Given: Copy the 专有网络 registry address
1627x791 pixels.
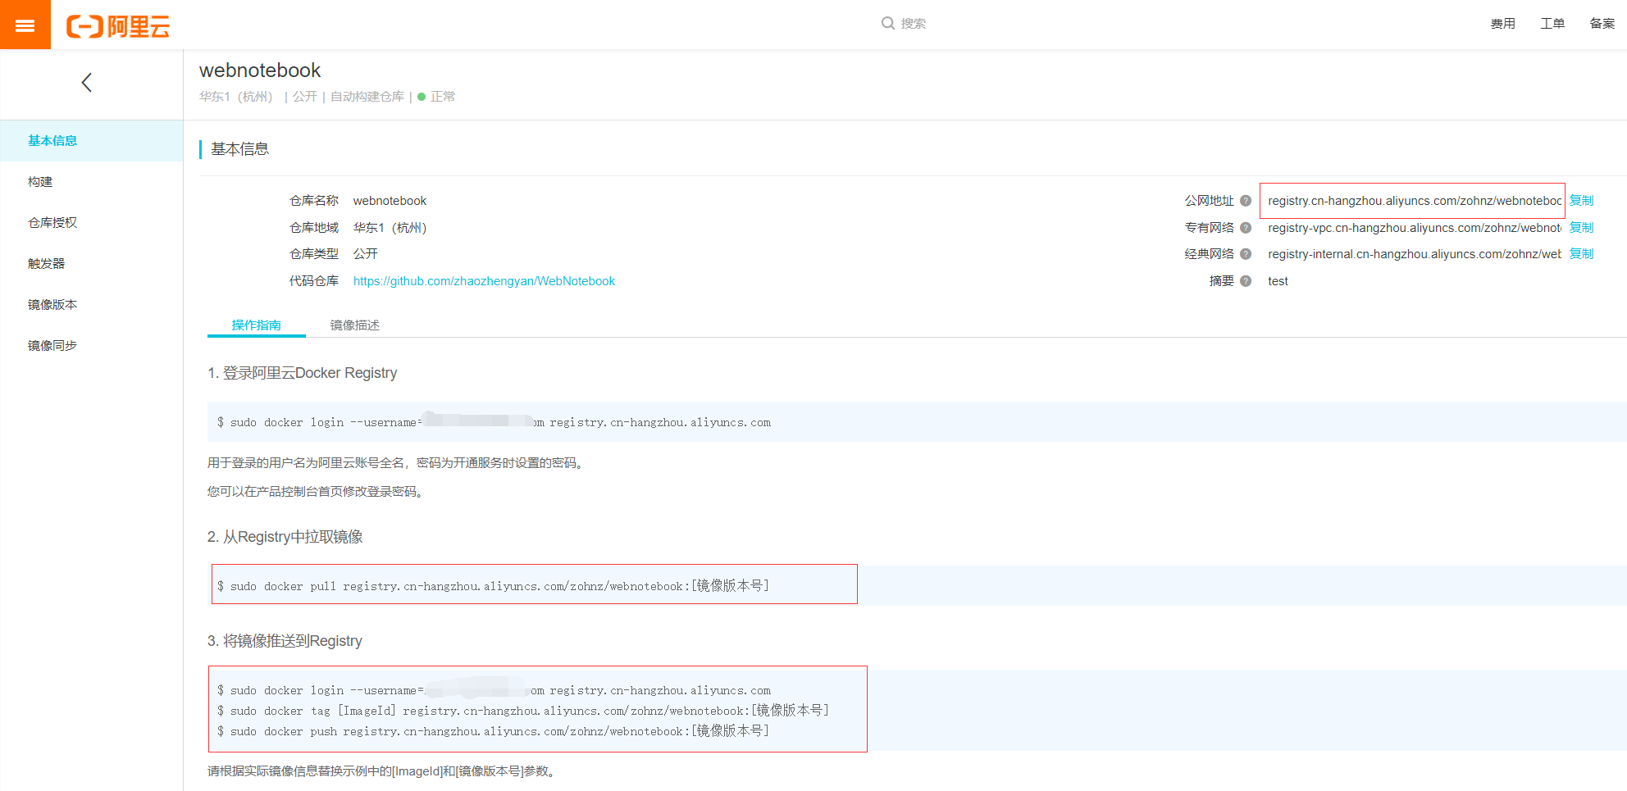Looking at the screenshot, I should coord(1581,228).
